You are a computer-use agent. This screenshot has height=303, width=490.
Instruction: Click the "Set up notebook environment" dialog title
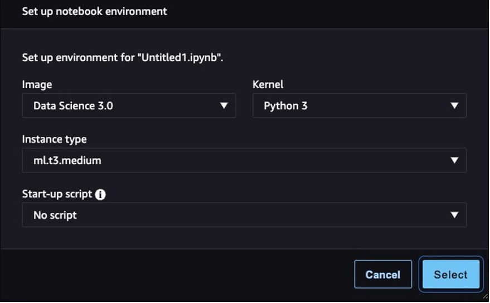pyautogui.click(x=94, y=11)
